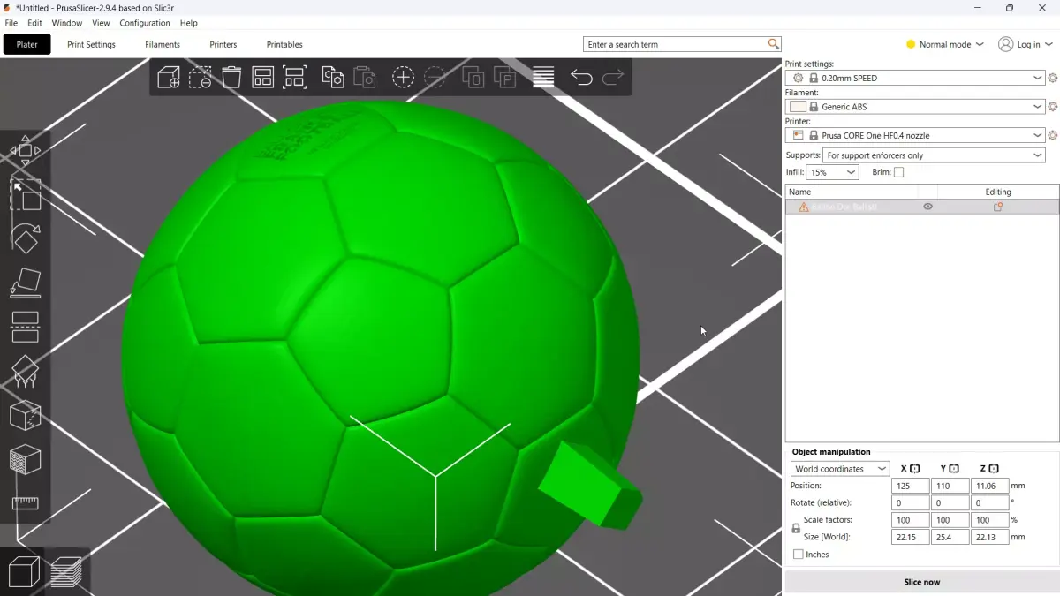This screenshot has width=1060, height=596.
Task: Select the Measure ruler tool
Action: point(25,503)
